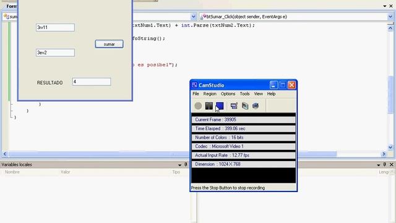Click code editor horizontal scroll left arrow

5,154
